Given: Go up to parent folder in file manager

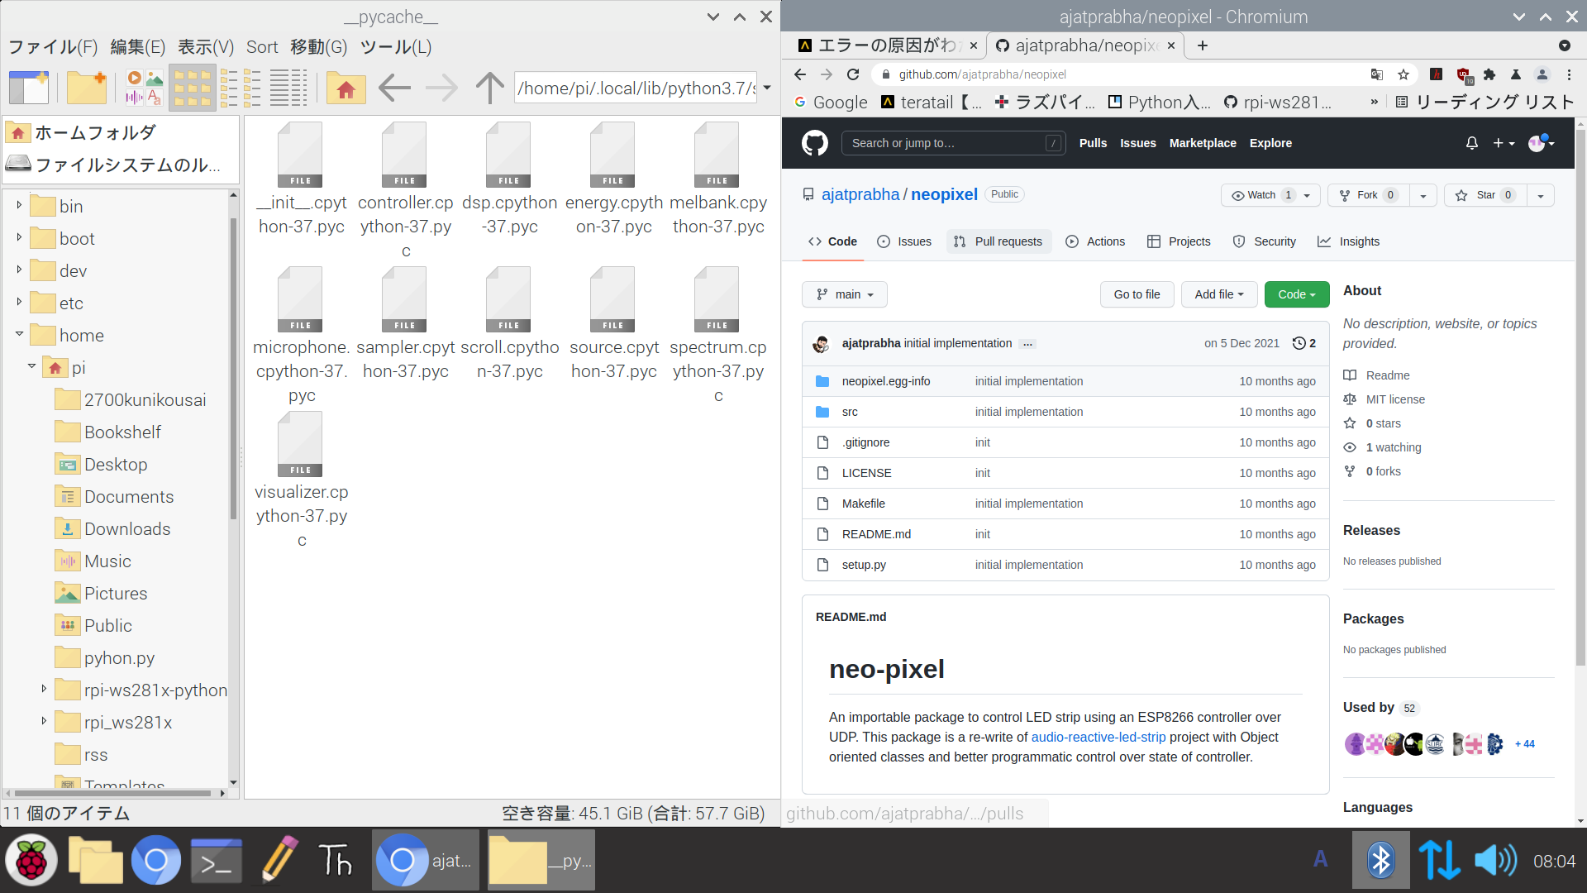Looking at the screenshot, I should [489, 87].
